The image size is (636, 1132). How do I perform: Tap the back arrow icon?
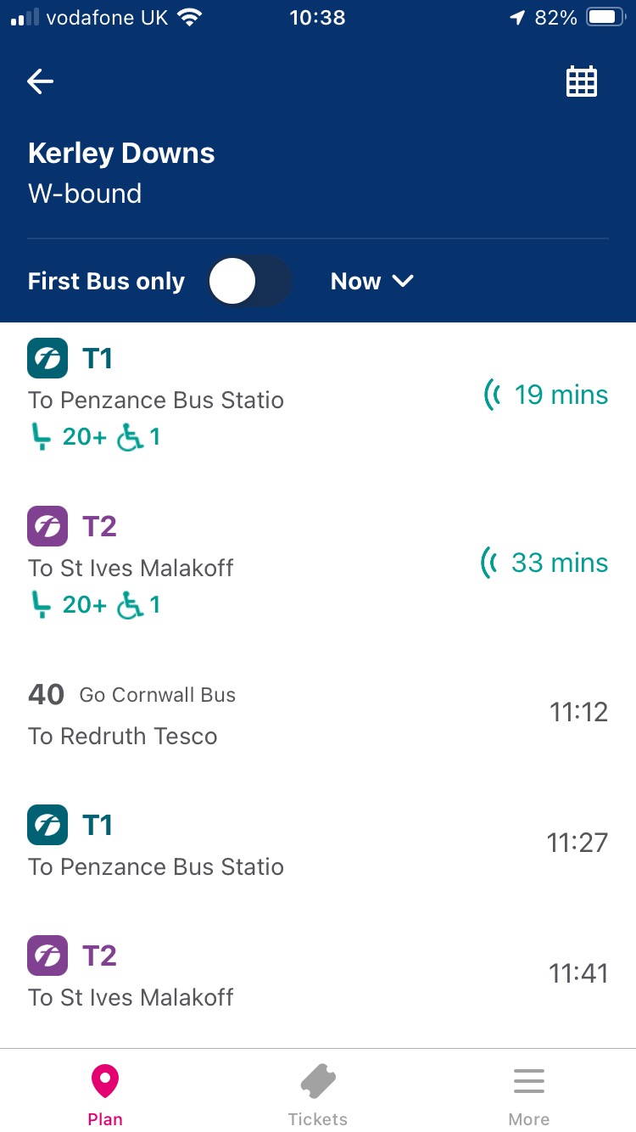point(41,81)
